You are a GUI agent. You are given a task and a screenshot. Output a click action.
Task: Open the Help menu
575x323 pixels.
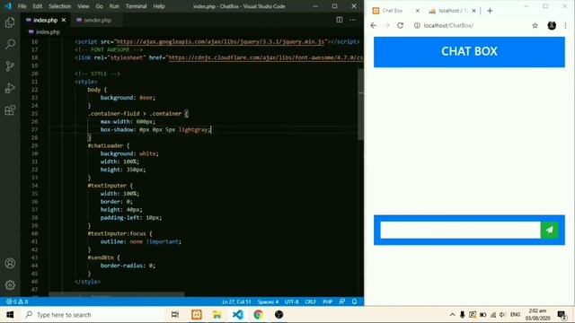tap(159, 6)
